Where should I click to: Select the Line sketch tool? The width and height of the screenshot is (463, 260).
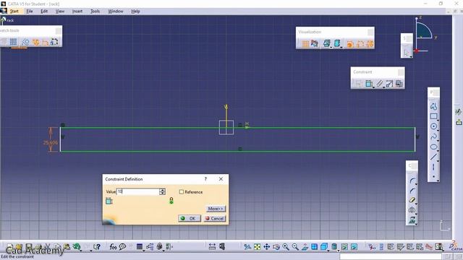(x=433, y=157)
